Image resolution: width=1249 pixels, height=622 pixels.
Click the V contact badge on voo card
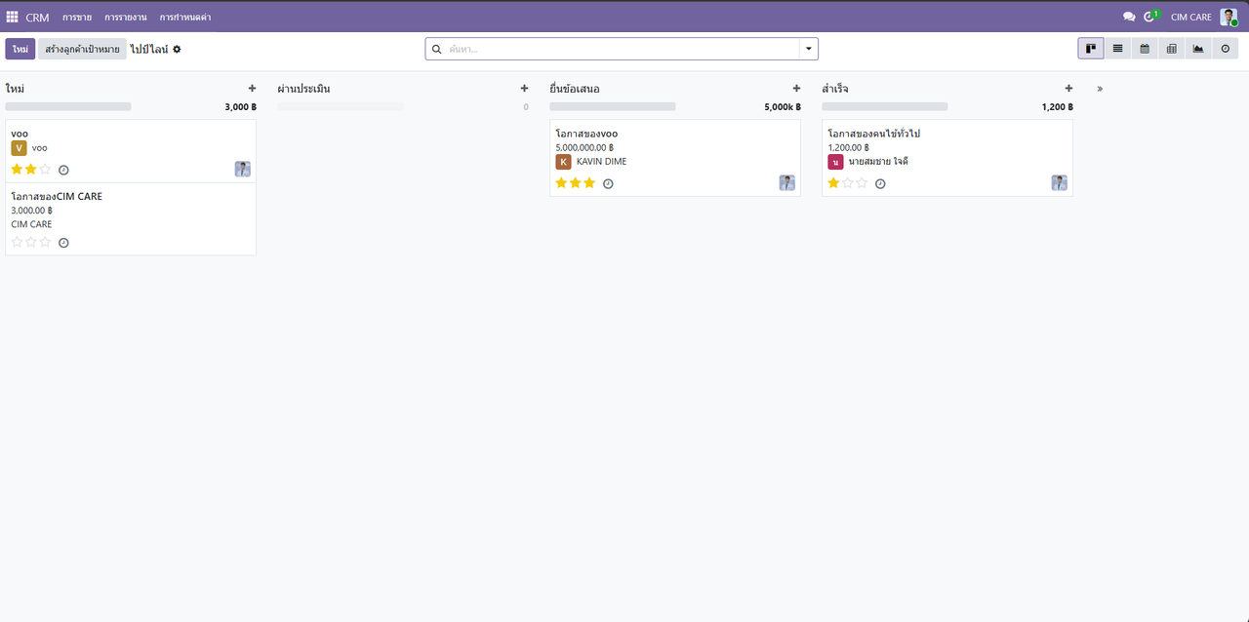click(19, 148)
